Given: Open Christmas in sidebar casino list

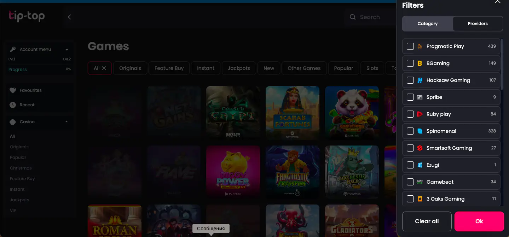Looking at the screenshot, I should point(21,168).
